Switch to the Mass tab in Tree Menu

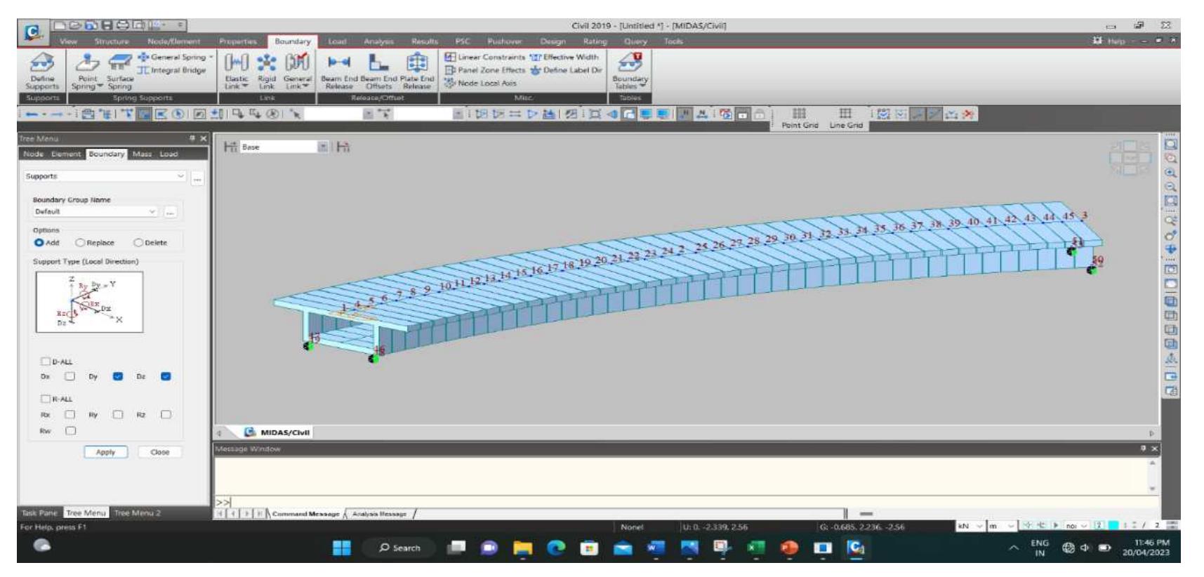coord(143,154)
